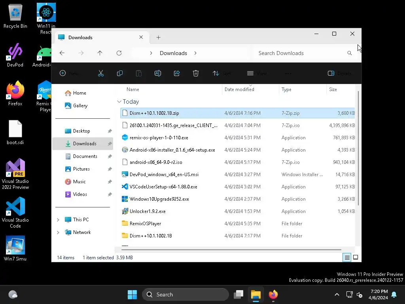Click the Cut scissors icon in toolbar
Viewport: 405px width, 304px height.
coord(101,73)
